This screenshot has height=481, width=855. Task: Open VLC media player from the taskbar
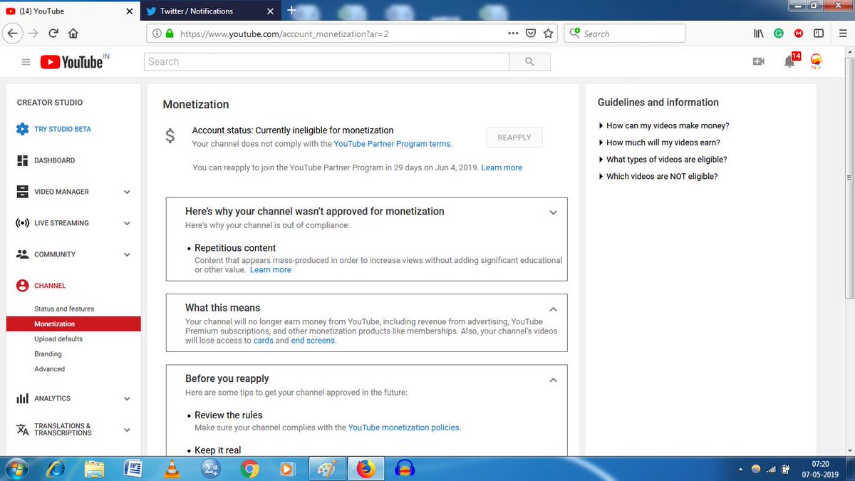[172, 469]
